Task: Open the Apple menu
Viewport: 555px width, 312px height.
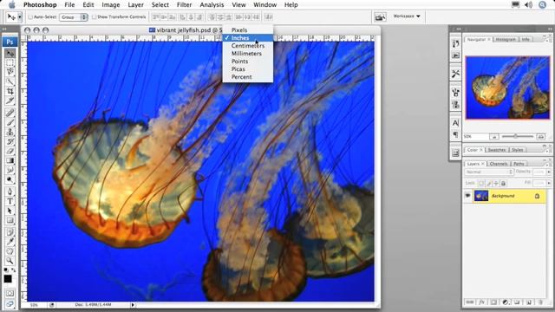Action: pos(11,4)
